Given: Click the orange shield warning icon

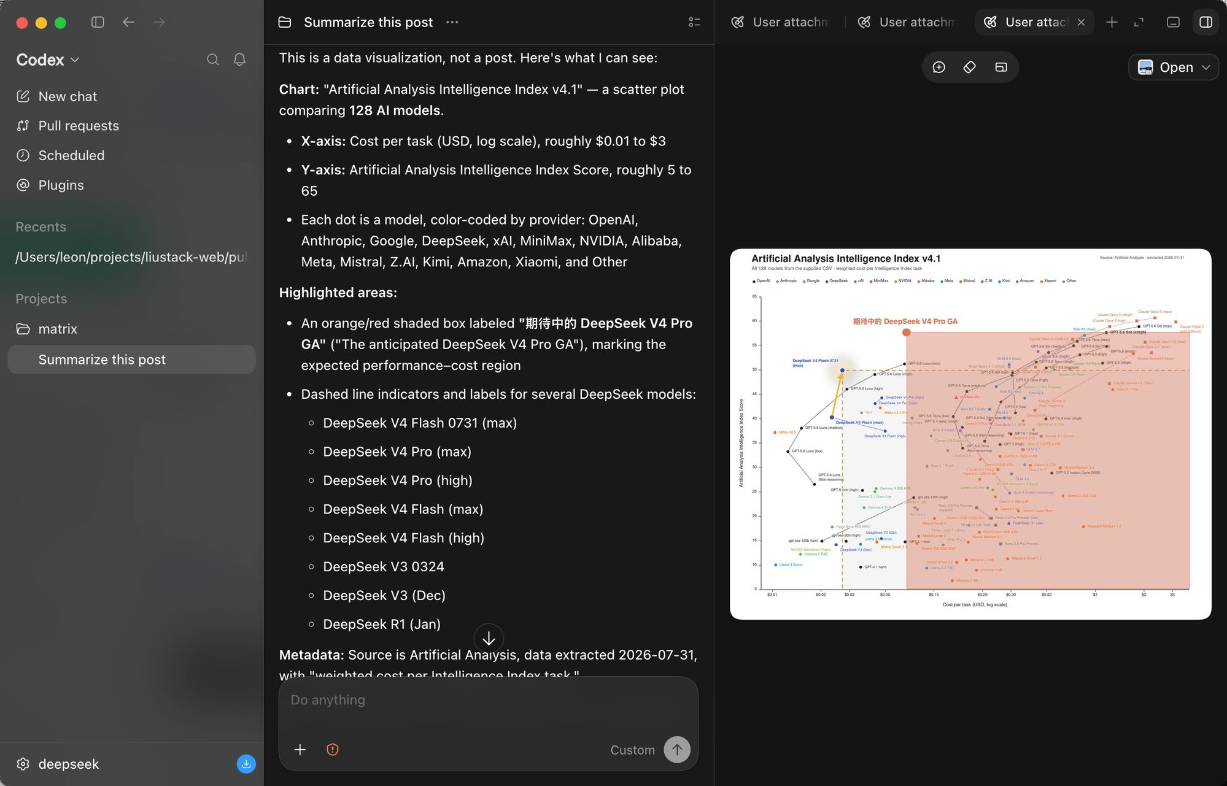Looking at the screenshot, I should (x=333, y=750).
